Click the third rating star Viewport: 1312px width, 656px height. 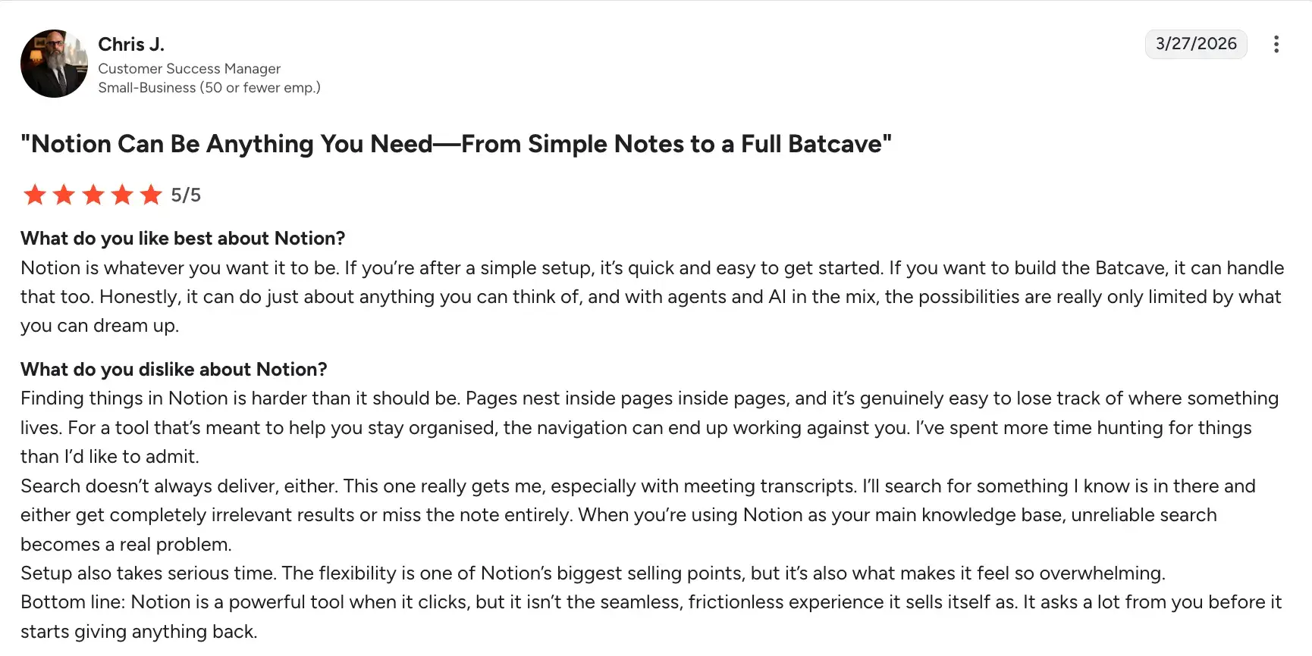coord(93,195)
